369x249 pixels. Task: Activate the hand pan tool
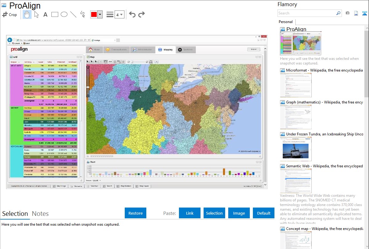pyautogui.click(x=27, y=14)
